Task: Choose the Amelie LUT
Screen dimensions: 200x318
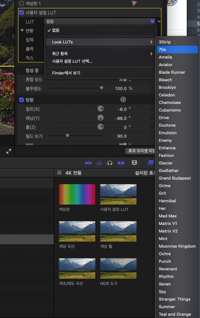Action: [177, 57]
